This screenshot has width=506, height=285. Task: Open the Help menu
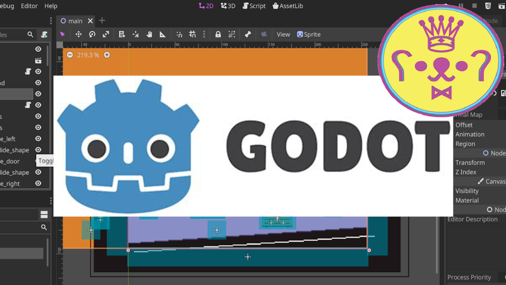coord(51,6)
